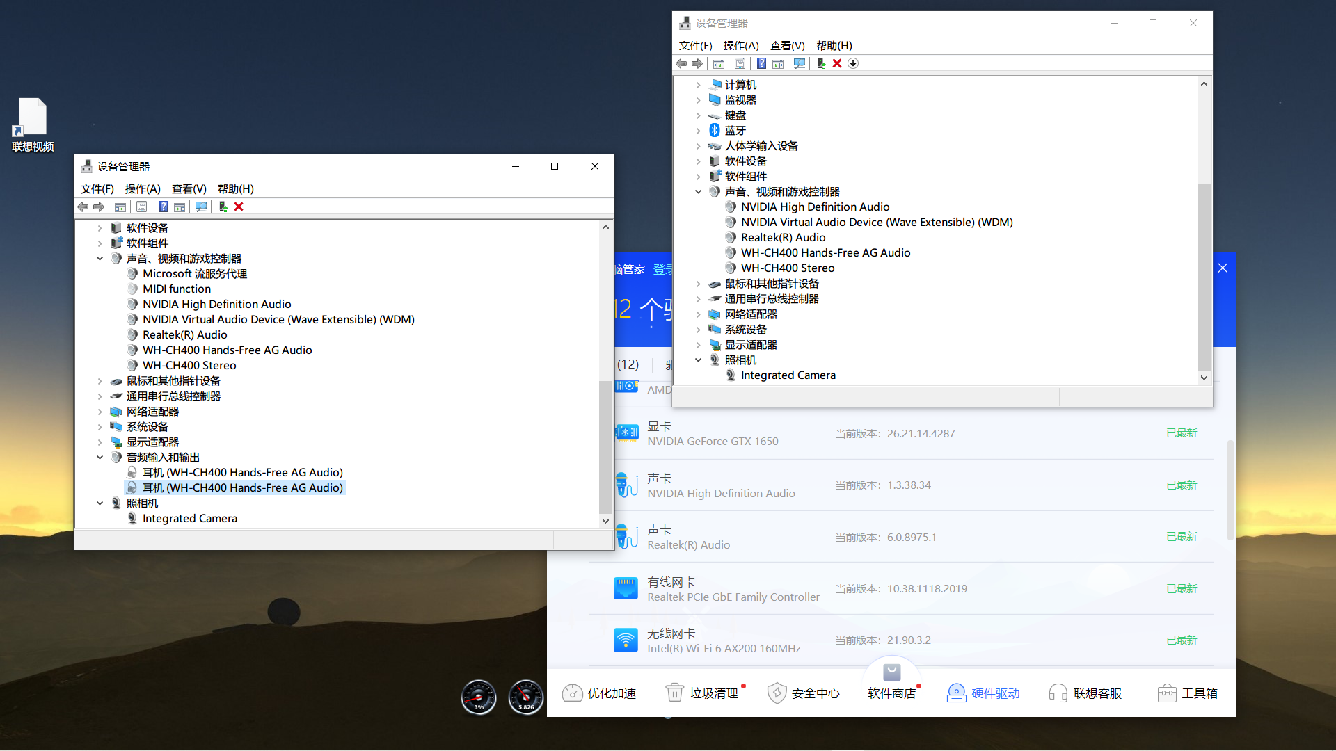
Task: Select first 耳机 (WH-CH400 Hands-Free AG Audio) entry
Action: coord(243,473)
